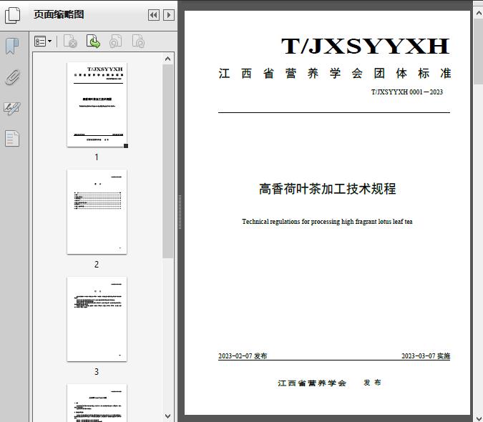Screen dimensions: 483x422
Task: Click the document view scrollbar thumb
Action: [x=479, y=51]
